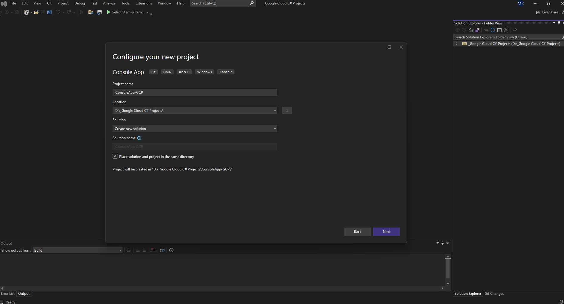Click the Back button

click(358, 232)
